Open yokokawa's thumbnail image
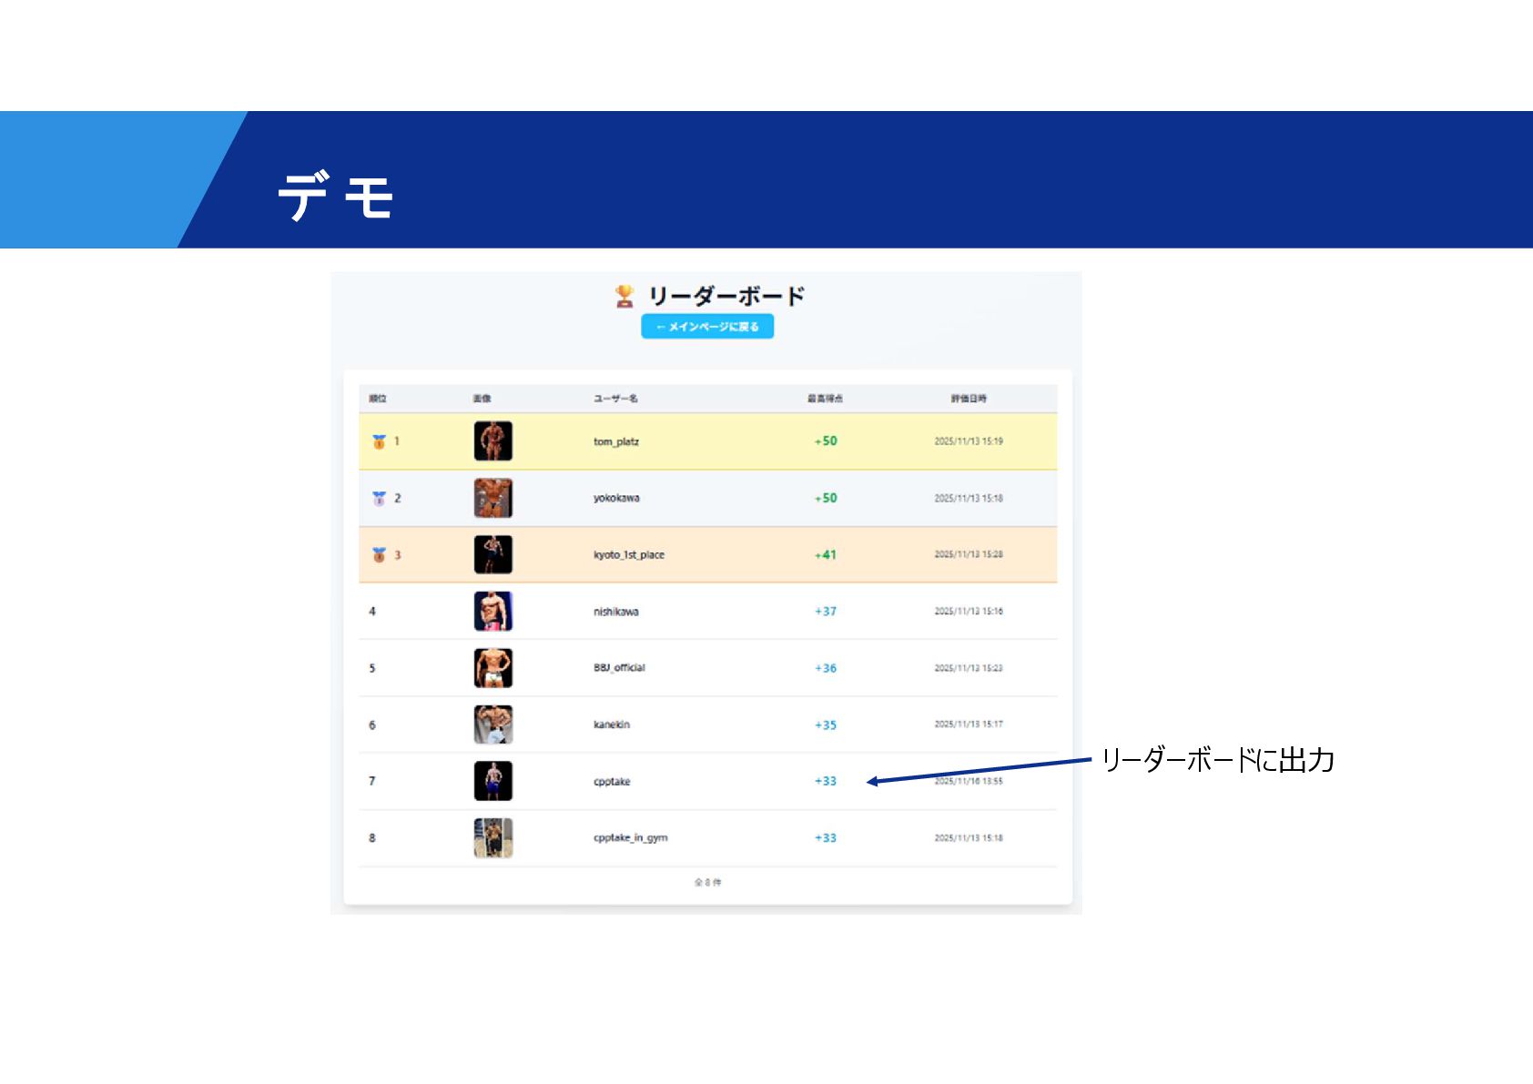The width and height of the screenshot is (1533, 1084). (493, 499)
